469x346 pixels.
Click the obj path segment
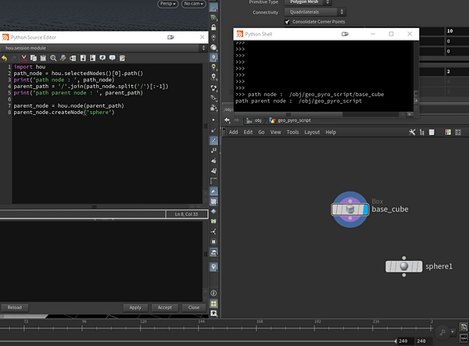[254, 120]
